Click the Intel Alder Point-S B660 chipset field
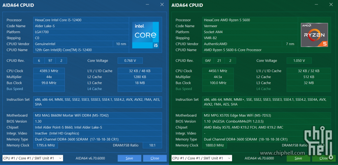338x165 pixels. [98, 128]
